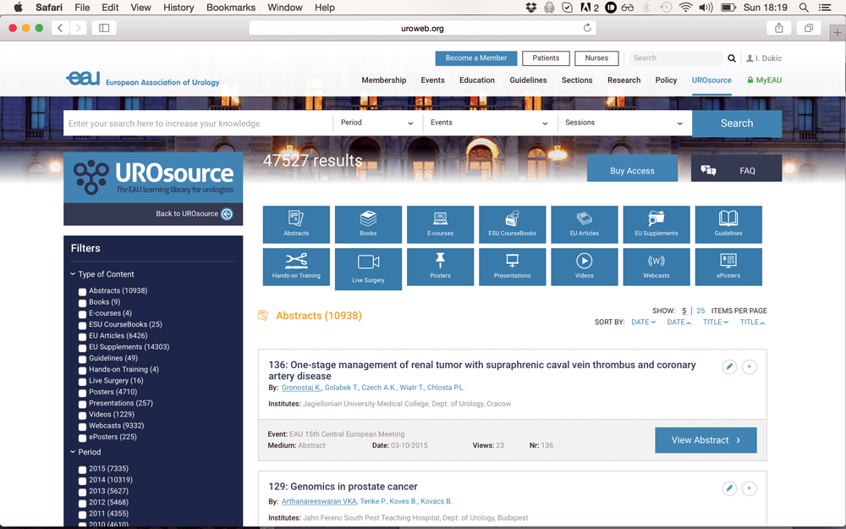This screenshot has height=529, width=846.
Task: Click the View Abstract button
Action: tap(706, 440)
